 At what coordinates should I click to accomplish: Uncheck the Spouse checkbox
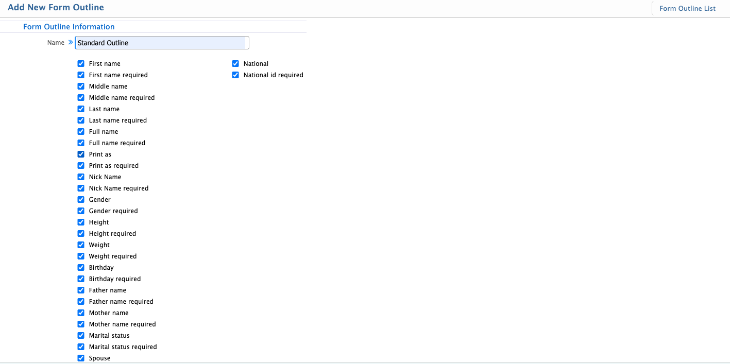(81, 358)
